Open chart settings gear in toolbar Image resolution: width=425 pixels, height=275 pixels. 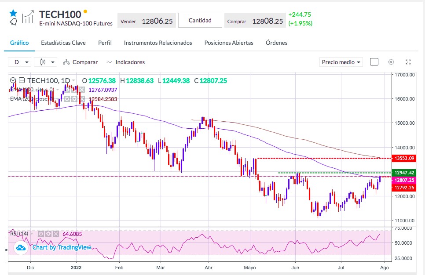tap(391, 62)
